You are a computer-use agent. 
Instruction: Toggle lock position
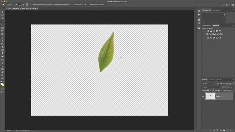pyautogui.click(x=213, y=91)
